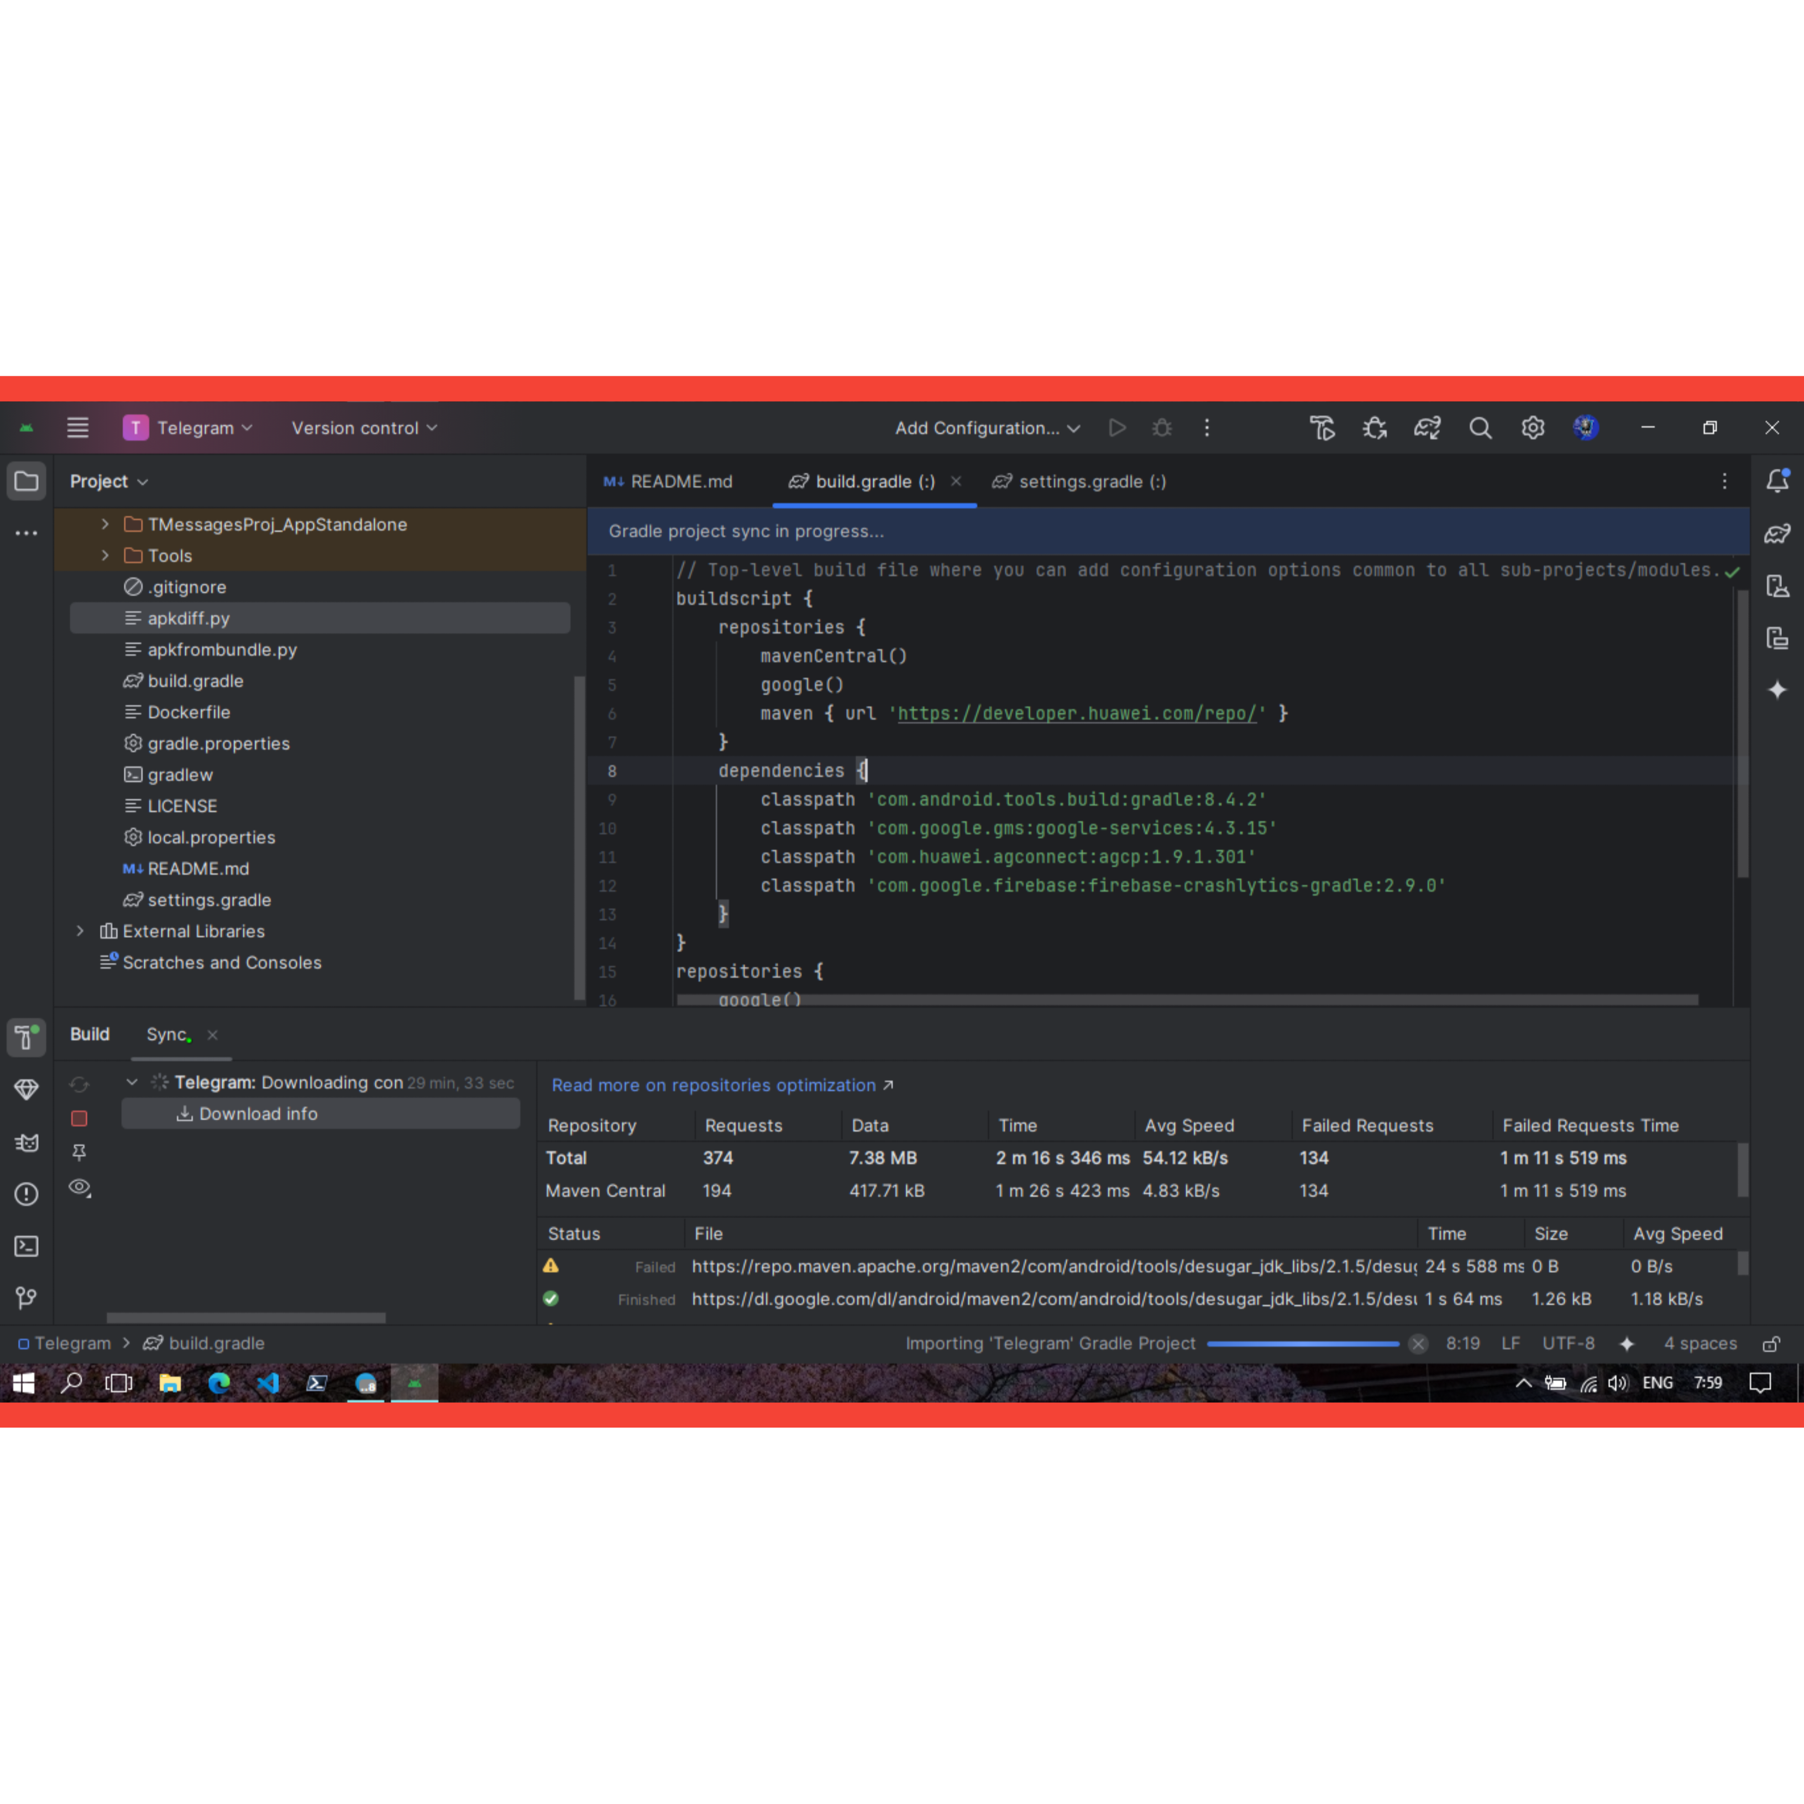Viewport: 1804px width, 1804px height.
Task: Expand the TMessagesProj_AppStandalone folder
Action: 106,525
